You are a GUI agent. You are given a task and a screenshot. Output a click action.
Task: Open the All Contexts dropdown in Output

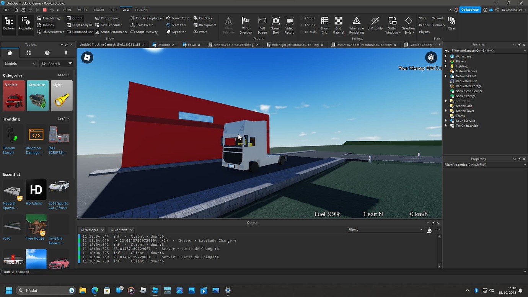121,230
